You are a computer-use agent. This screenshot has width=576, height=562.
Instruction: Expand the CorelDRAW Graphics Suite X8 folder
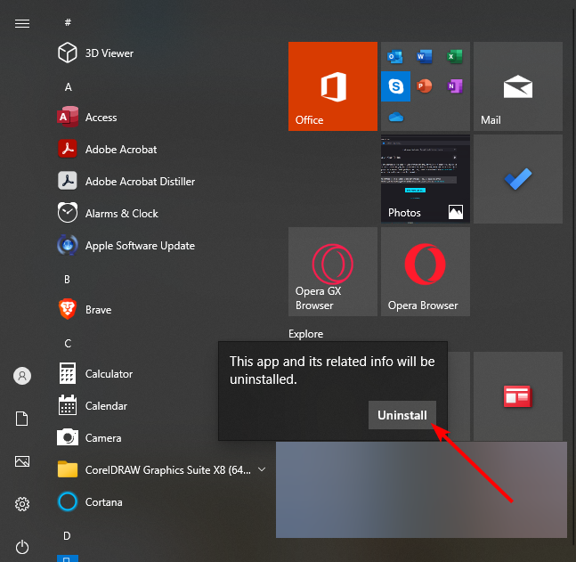(162, 469)
